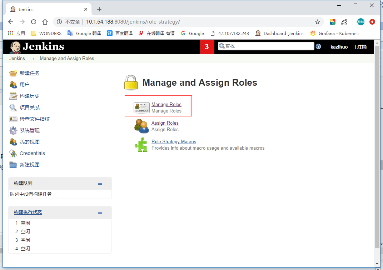Click the red notification badge showing 3
Image resolution: width=383 pixels, height=270 pixels.
207,47
